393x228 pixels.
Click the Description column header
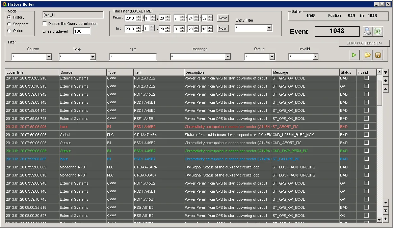(228, 72)
